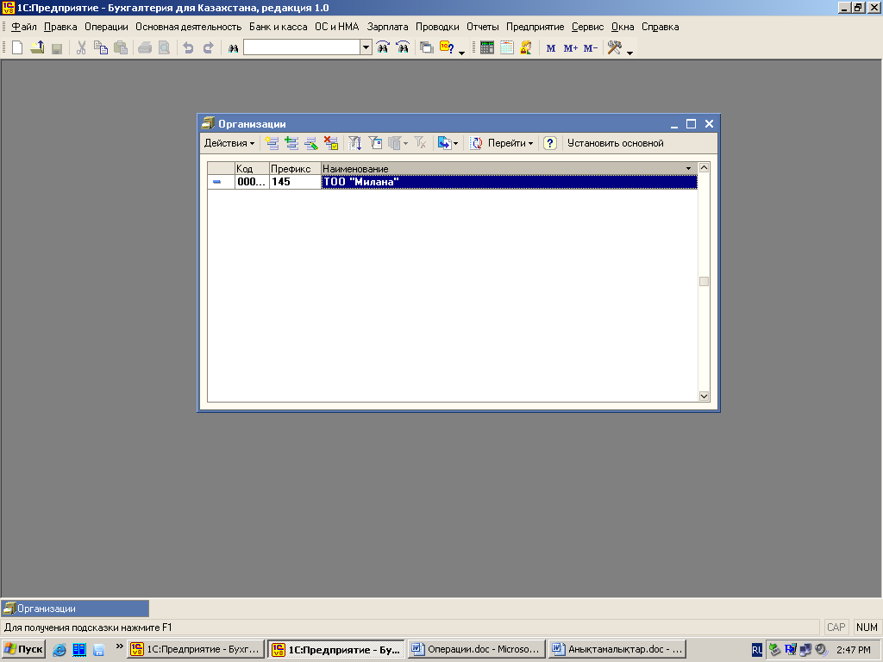Image resolution: width=883 pixels, height=662 pixels.
Task: Click the refresh list icon before Перейти
Action: tap(476, 143)
